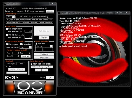Click the v1.5.0 version label
Viewport: 132px width, 98px height.
click(x=43, y=77)
